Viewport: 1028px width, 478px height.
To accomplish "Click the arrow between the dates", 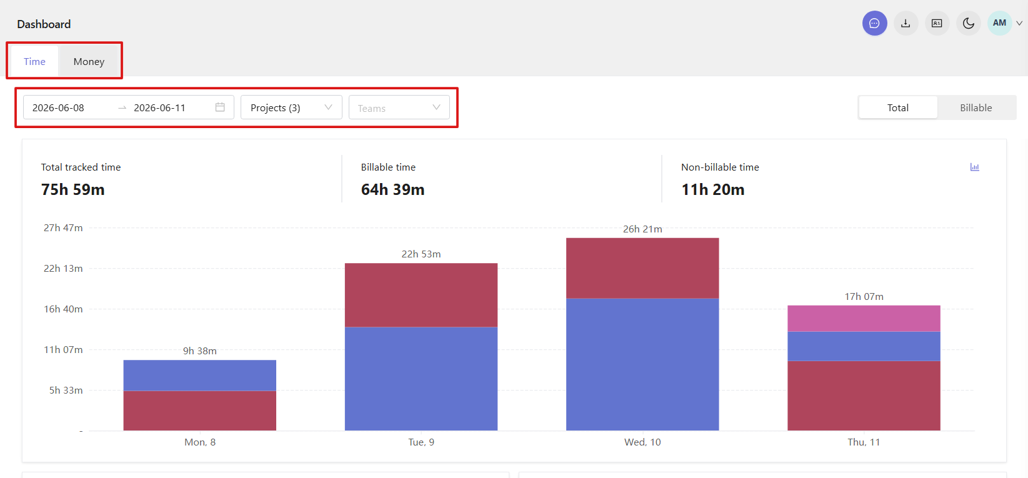I will pos(122,108).
